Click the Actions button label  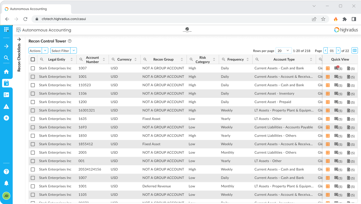point(35,51)
